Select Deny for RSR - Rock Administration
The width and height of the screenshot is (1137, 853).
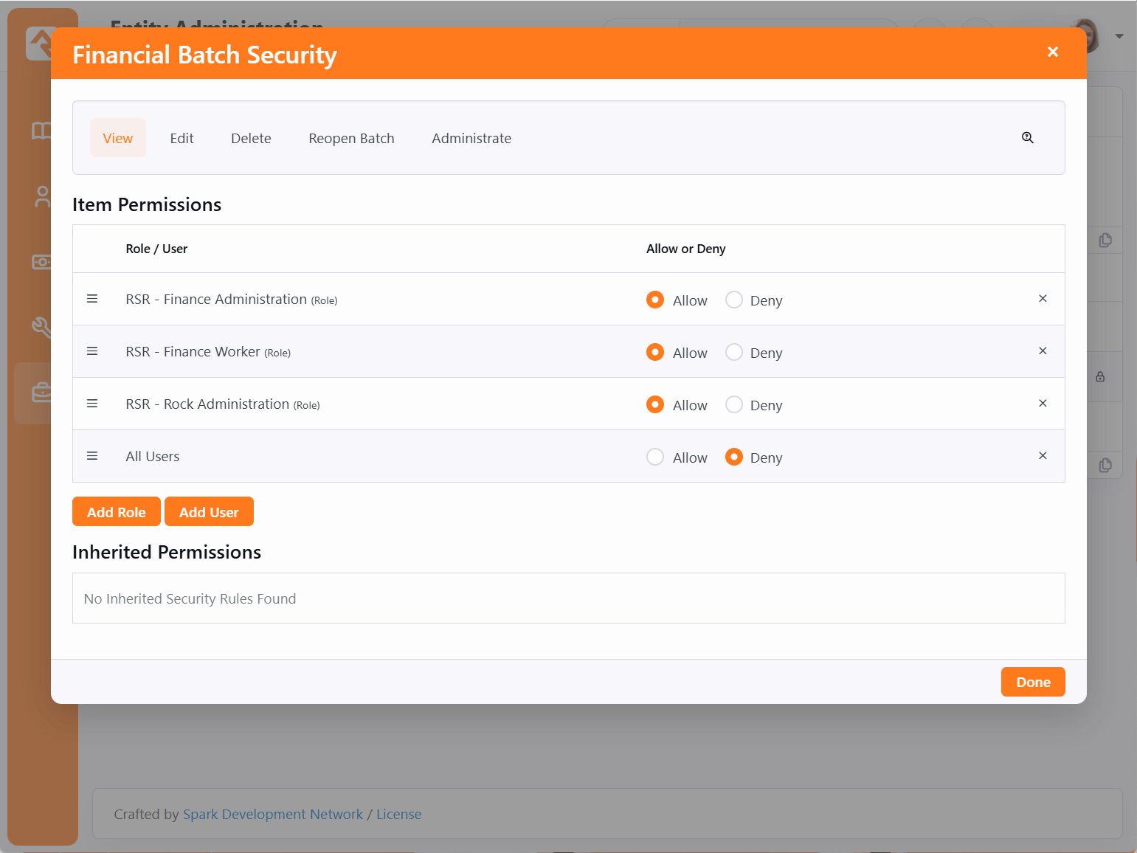pos(734,404)
